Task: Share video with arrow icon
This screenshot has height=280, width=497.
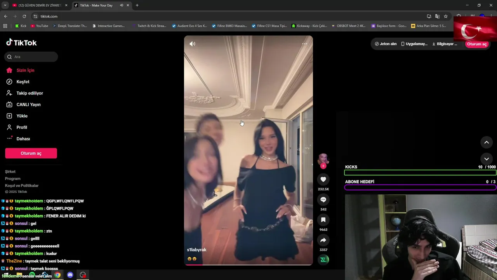Action: pyautogui.click(x=323, y=240)
